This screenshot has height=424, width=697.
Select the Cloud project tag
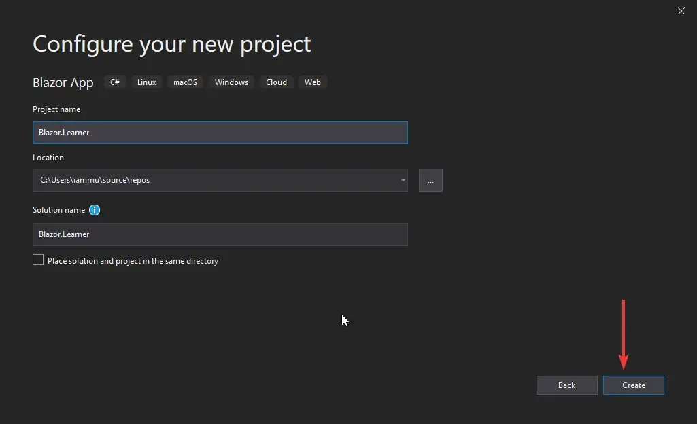pos(276,82)
